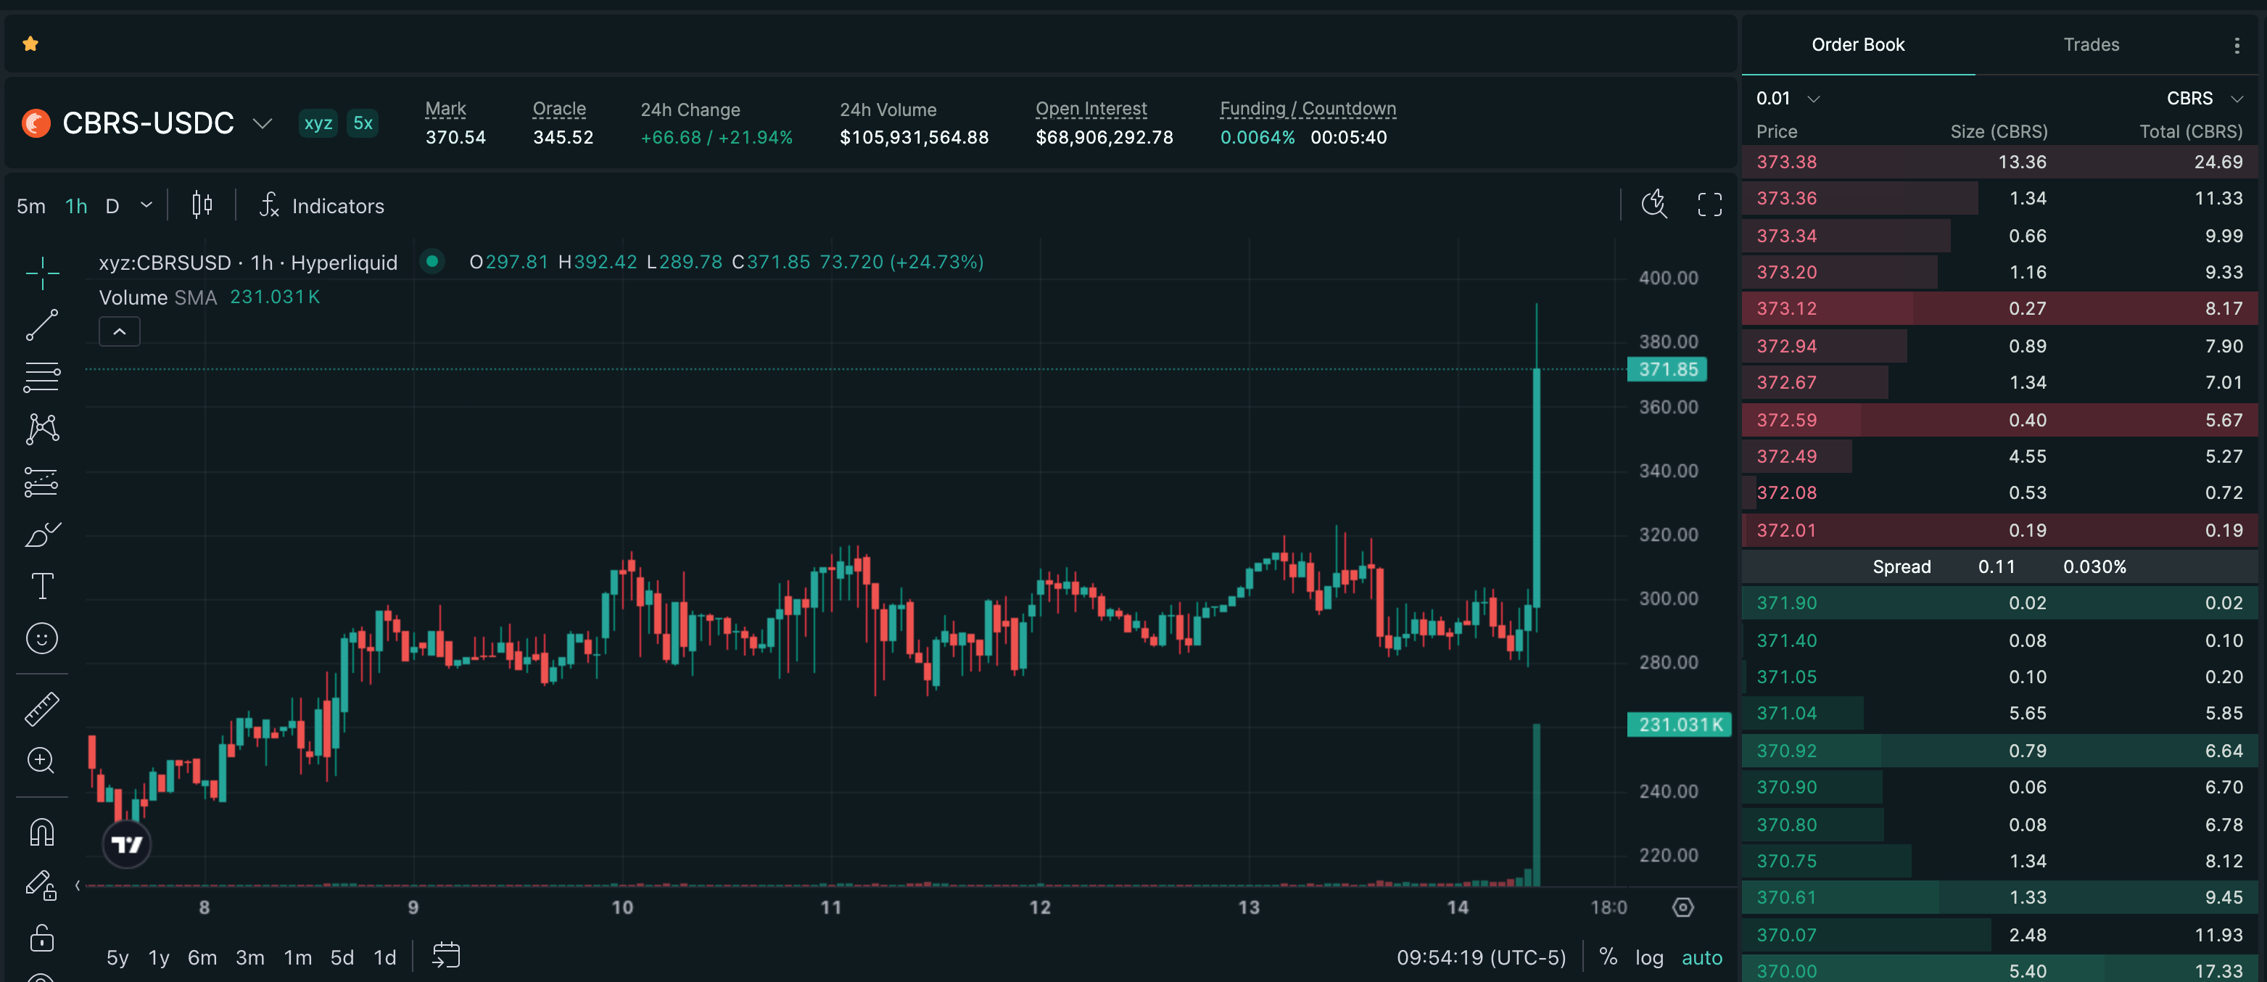Viewport: 2267px width, 982px height.
Task: Open candlestick chart style selector
Action: point(202,205)
